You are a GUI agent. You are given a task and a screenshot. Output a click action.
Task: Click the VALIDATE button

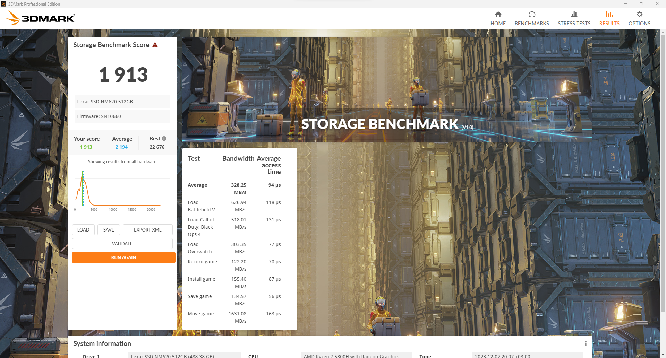click(122, 244)
